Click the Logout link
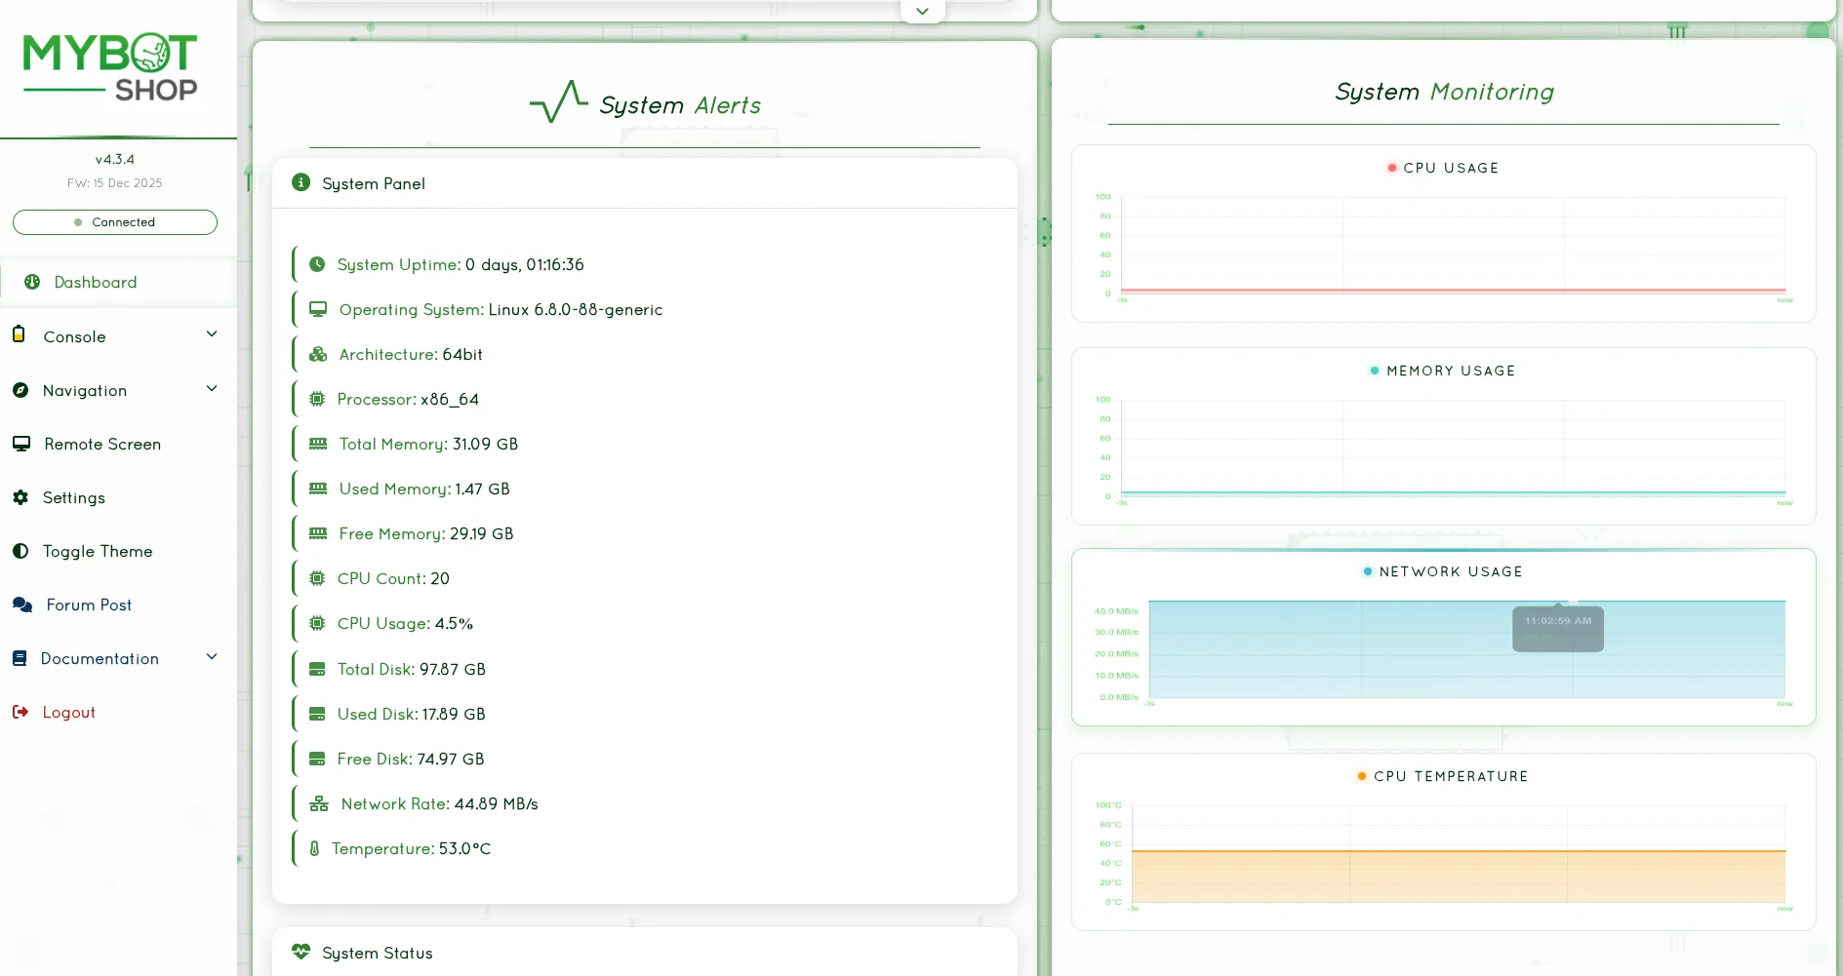Image resolution: width=1843 pixels, height=976 pixels. (69, 712)
